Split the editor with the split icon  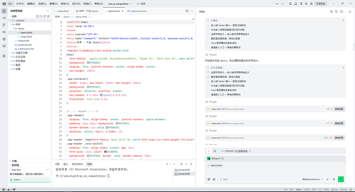pyautogui.click(x=187, y=11)
